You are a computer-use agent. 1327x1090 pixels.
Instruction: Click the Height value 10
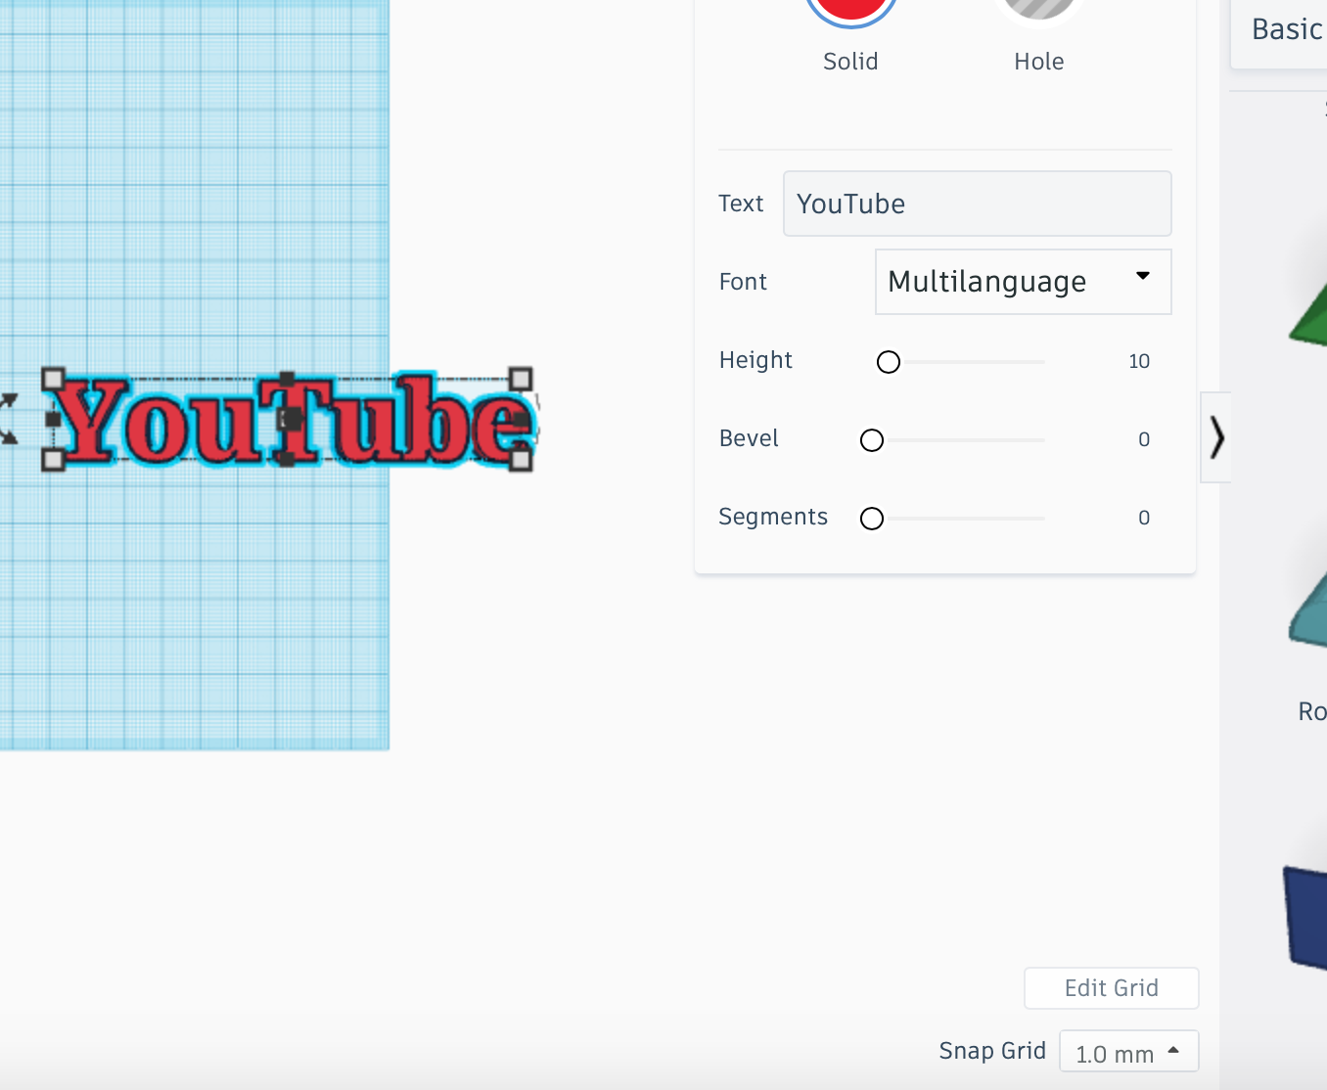pyautogui.click(x=1139, y=361)
